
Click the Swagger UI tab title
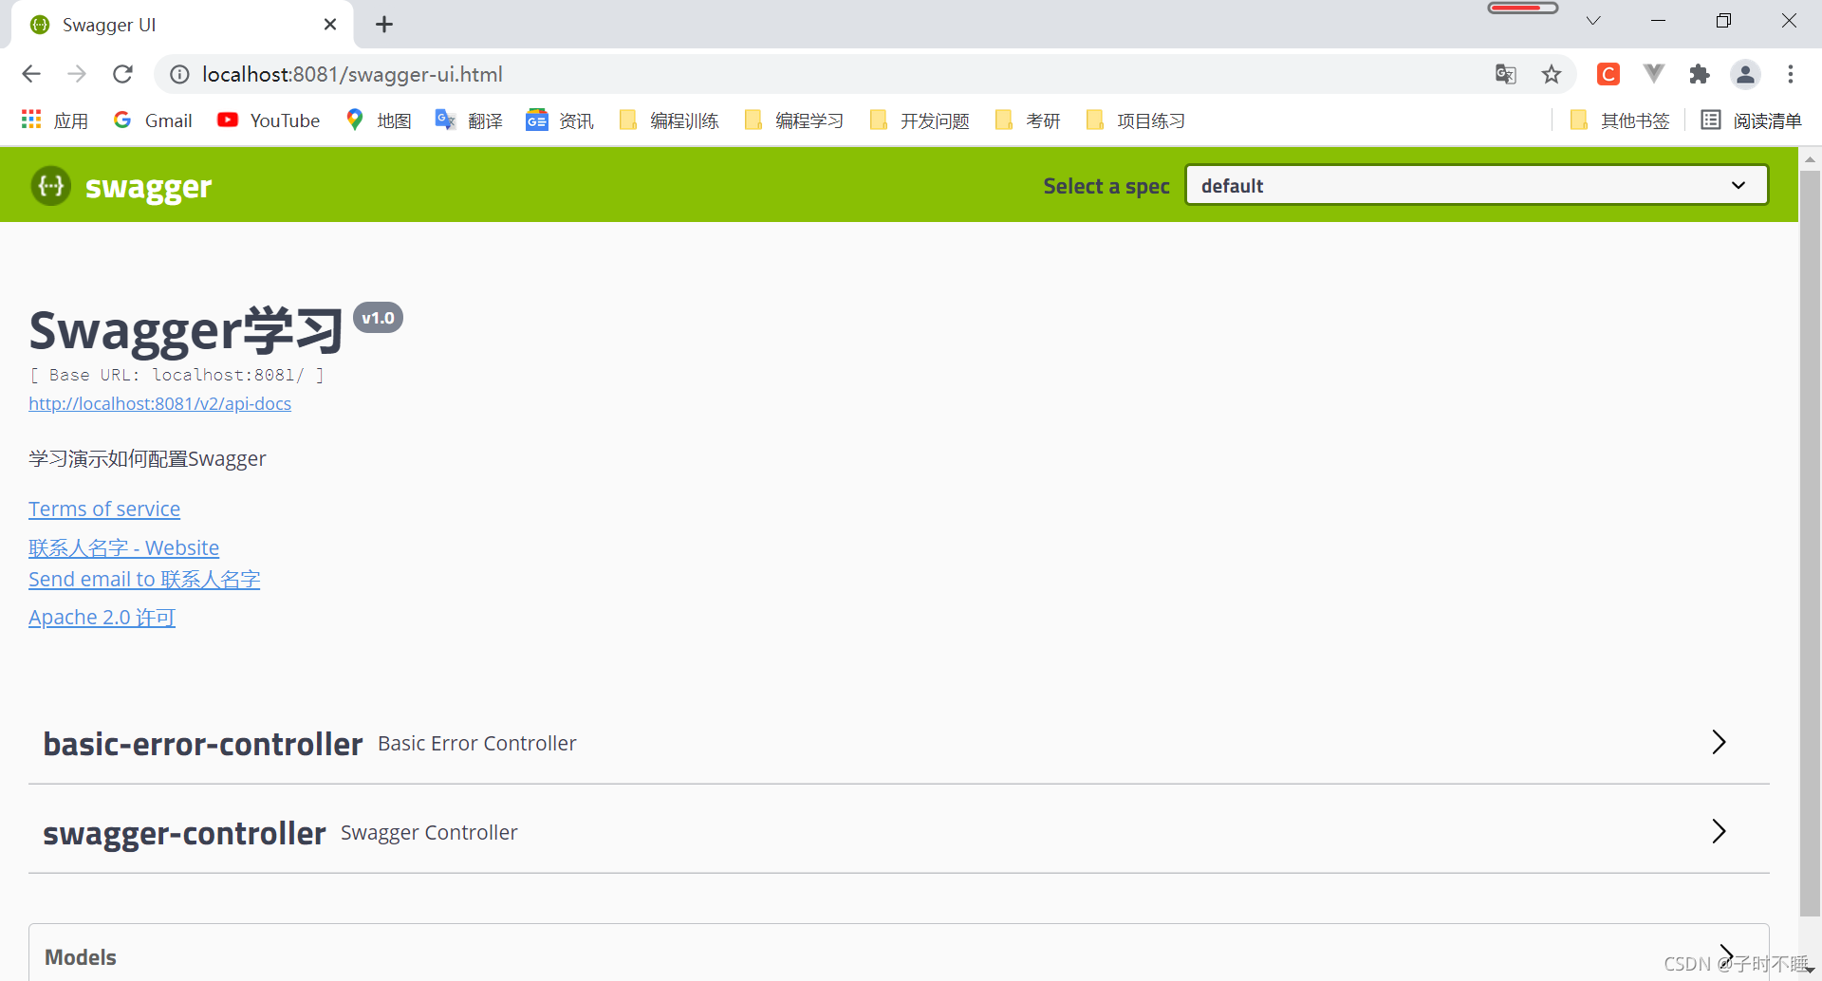(x=109, y=25)
